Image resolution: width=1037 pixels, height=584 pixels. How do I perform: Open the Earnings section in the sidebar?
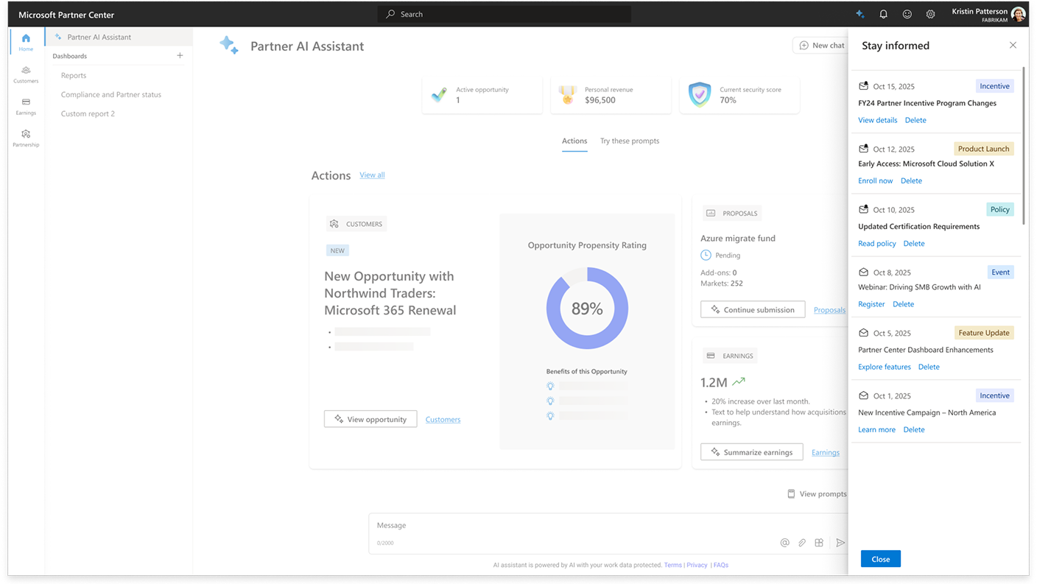pyautogui.click(x=26, y=106)
